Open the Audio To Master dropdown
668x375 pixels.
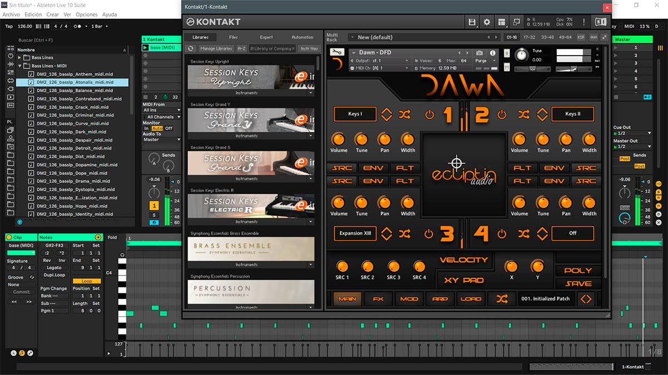coord(161,139)
